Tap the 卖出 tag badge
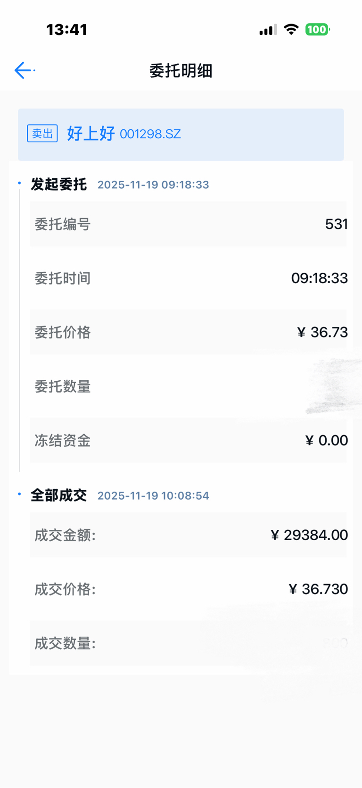This screenshot has height=788, width=362. [x=42, y=134]
